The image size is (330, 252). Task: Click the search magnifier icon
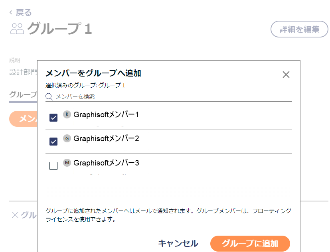[49, 97]
